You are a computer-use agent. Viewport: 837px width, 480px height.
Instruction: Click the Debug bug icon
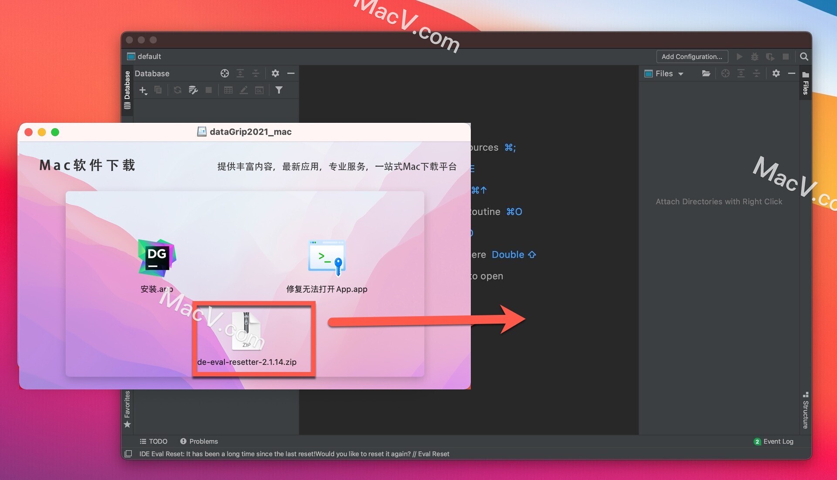[x=755, y=57]
